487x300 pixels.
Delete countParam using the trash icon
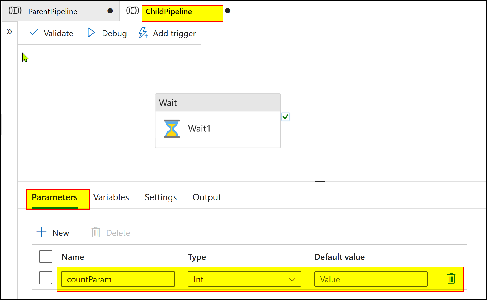(x=451, y=279)
